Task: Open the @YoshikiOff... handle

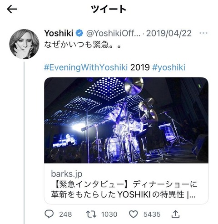Action: (113, 33)
